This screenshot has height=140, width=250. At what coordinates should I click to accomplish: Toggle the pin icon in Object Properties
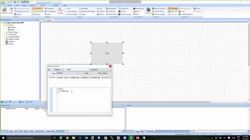[x=49, y=70]
